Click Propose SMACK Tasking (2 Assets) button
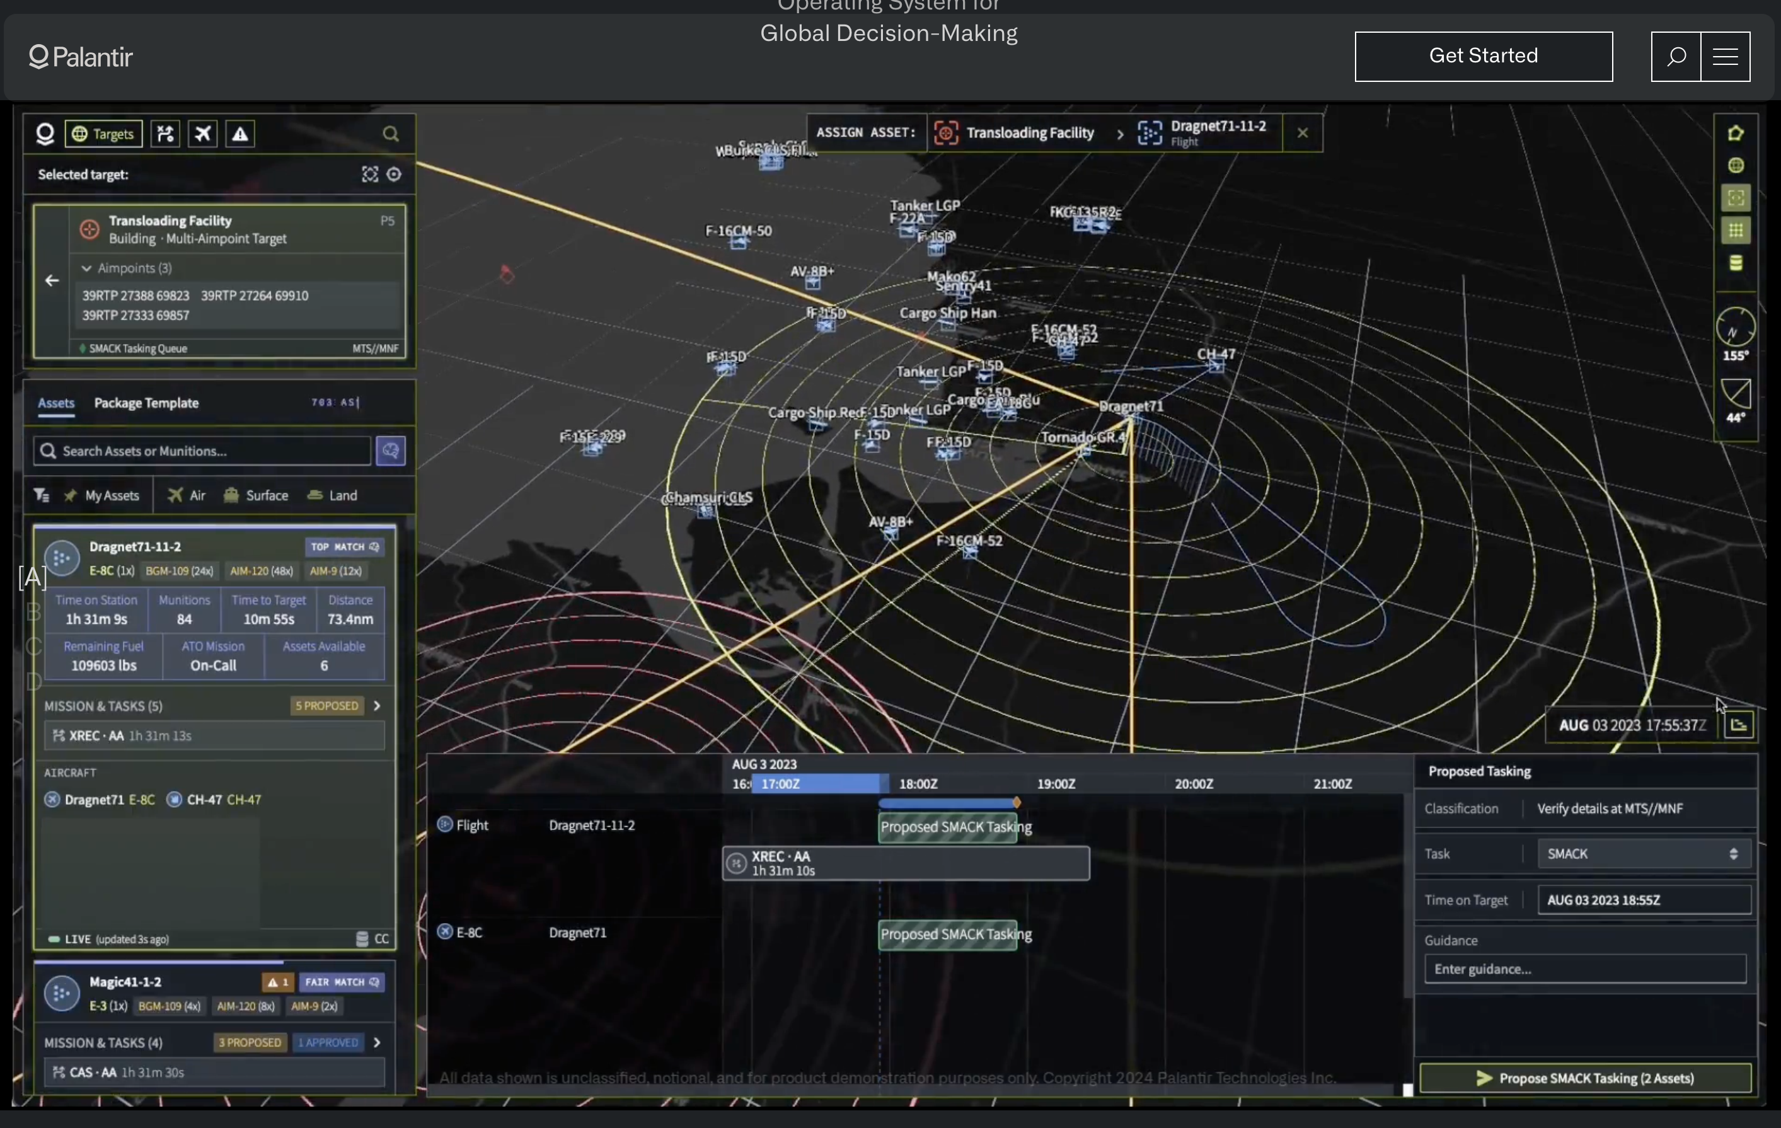 click(1585, 1078)
